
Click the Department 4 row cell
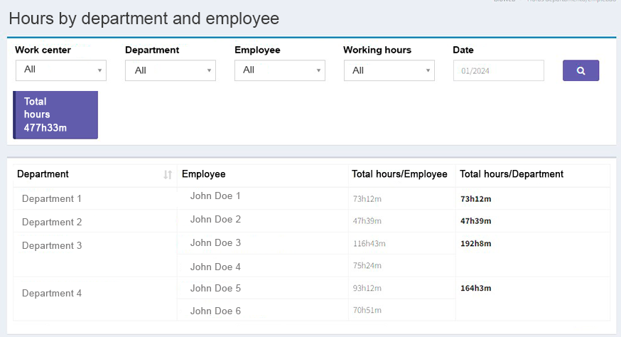tap(52, 293)
